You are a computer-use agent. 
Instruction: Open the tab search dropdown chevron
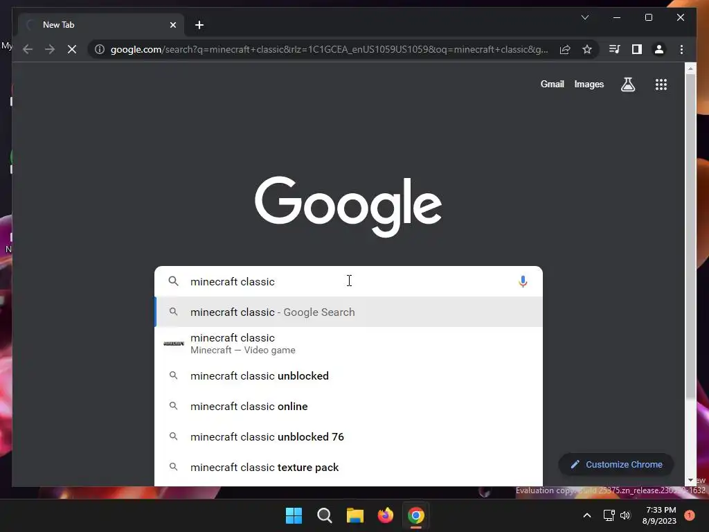tap(584, 17)
